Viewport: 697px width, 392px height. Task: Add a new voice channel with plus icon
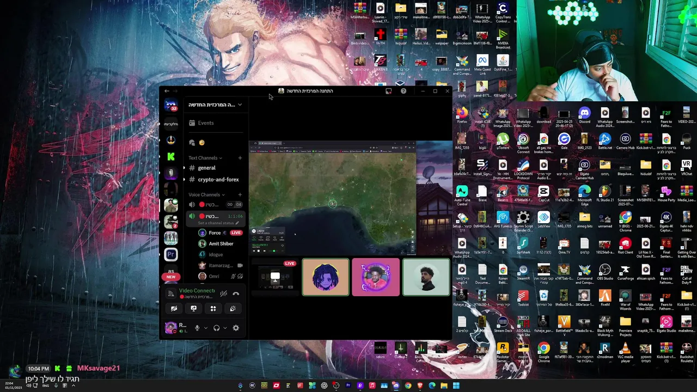point(240,195)
